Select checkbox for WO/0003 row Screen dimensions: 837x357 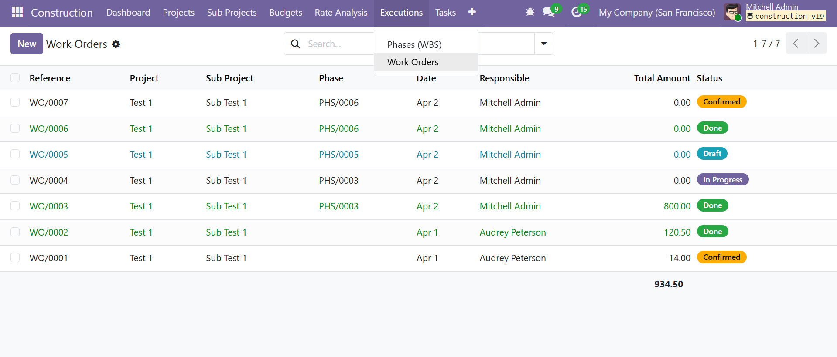point(15,206)
